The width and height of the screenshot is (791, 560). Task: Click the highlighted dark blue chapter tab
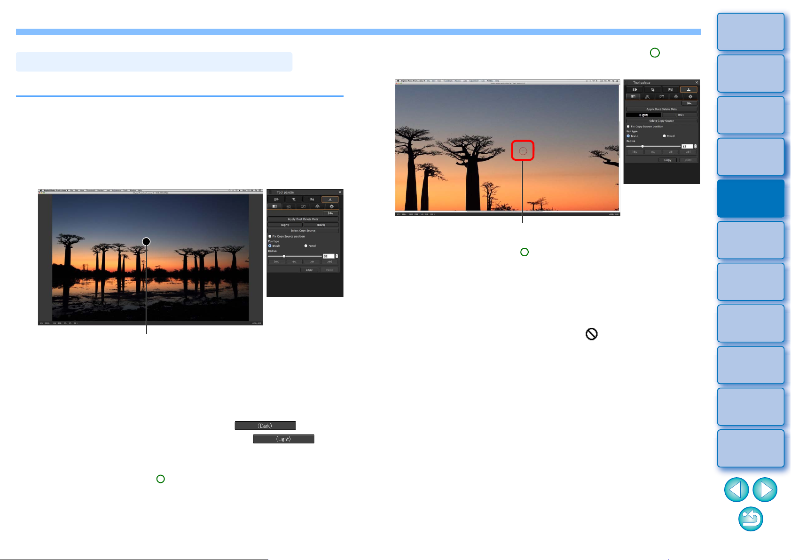(x=751, y=198)
